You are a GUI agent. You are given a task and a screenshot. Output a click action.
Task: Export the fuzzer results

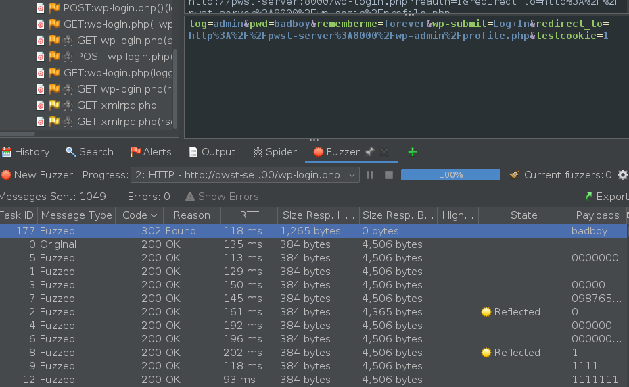point(606,197)
